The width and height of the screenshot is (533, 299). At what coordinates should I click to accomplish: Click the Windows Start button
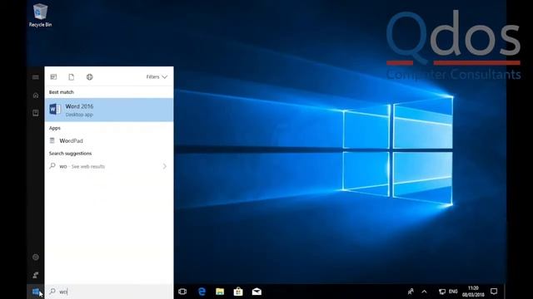pyautogui.click(x=36, y=292)
